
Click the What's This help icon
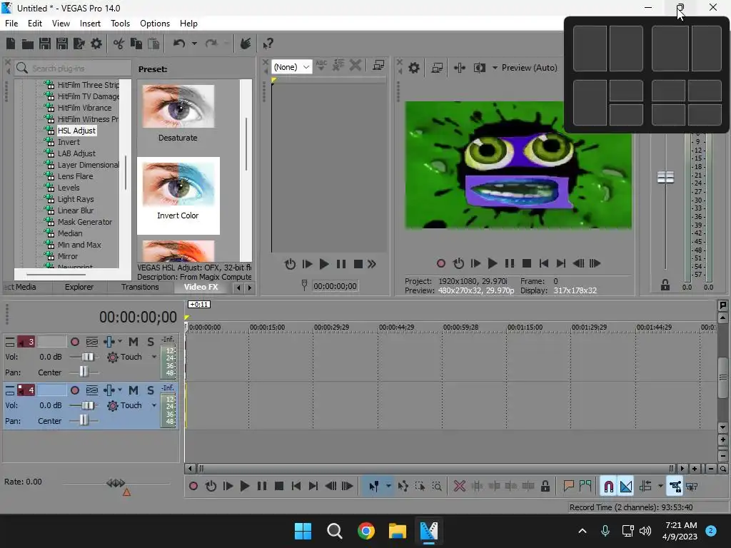pyautogui.click(x=268, y=44)
